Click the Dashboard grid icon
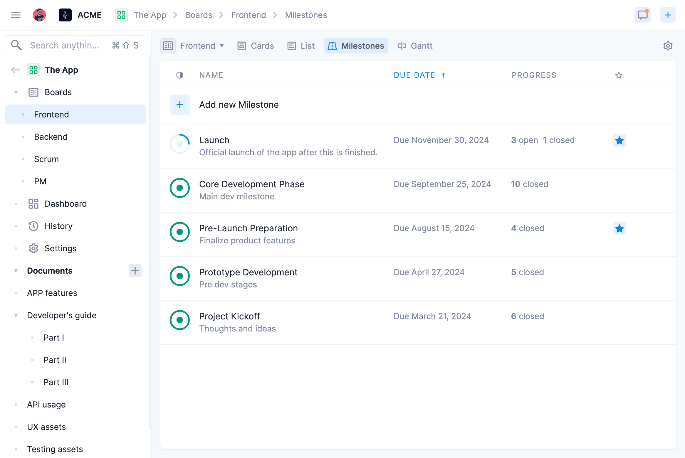The height and width of the screenshot is (458, 685). [x=33, y=204]
